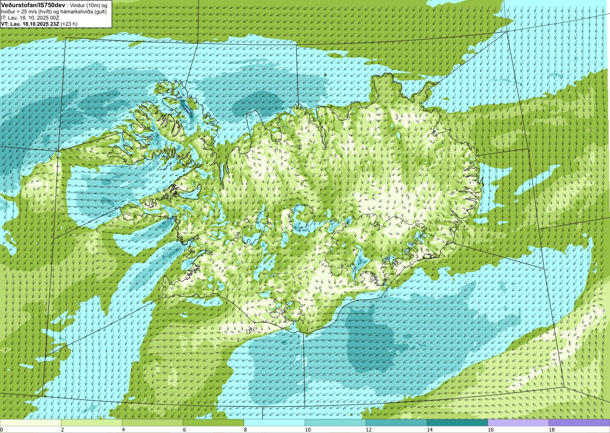
Task: Click the pale yellow 0–2 legend swatch
Action: pos(30,423)
